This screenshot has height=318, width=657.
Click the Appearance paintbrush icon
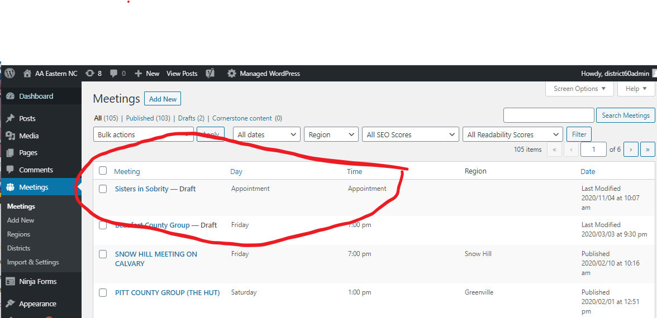[x=11, y=304]
